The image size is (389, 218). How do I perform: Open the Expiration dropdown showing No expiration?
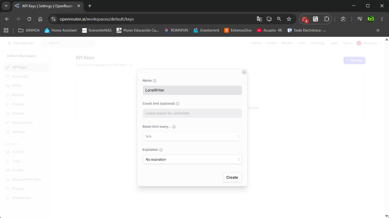coord(192,159)
